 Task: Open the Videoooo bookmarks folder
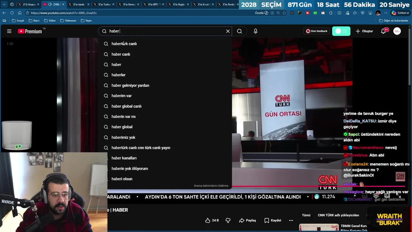click(68, 21)
